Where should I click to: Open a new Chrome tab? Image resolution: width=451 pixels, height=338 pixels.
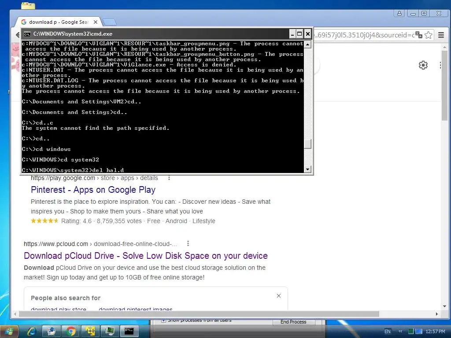(x=109, y=22)
